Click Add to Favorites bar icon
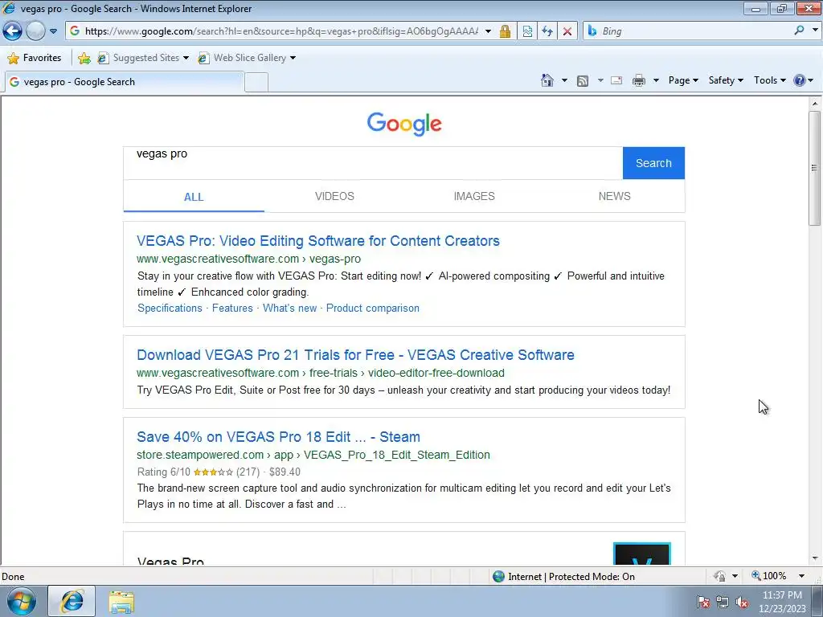823x617 pixels. [84, 58]
